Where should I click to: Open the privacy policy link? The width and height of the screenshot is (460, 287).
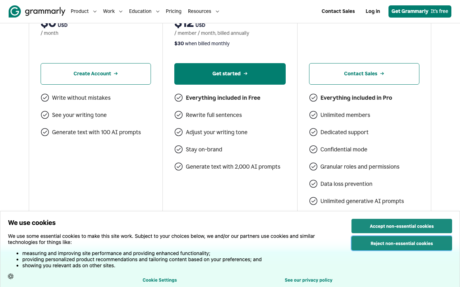[x=308, y=280]
